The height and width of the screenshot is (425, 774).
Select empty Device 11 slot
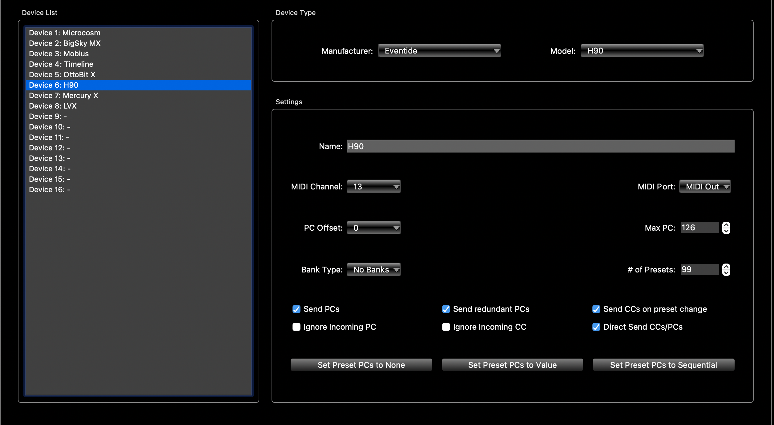(x=138, y=137)
